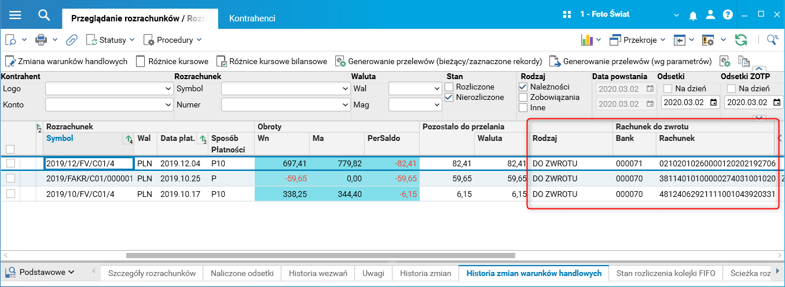
Task: Refresh data with the green arrows icon
Action: point(740,40)
